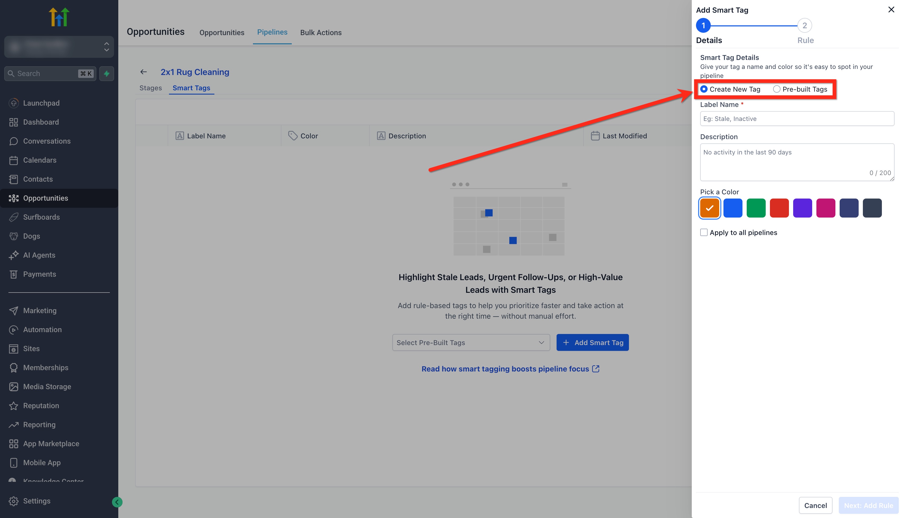The height and width of the screenshot is (518, 903).
Task: Expand the account switcher at top of sidebar
Action: tap(59, 47)
